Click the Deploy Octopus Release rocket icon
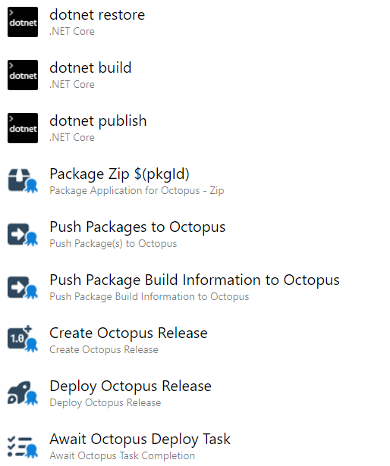 pyautogui.click(x=23, y=393)
